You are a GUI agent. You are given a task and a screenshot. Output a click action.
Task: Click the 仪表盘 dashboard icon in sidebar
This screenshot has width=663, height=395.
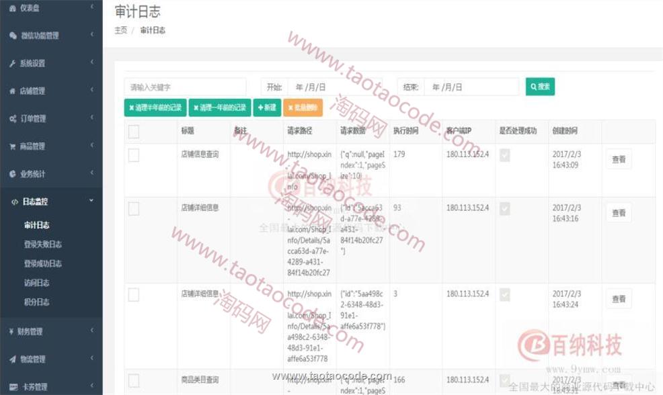(x=12, y=8)
